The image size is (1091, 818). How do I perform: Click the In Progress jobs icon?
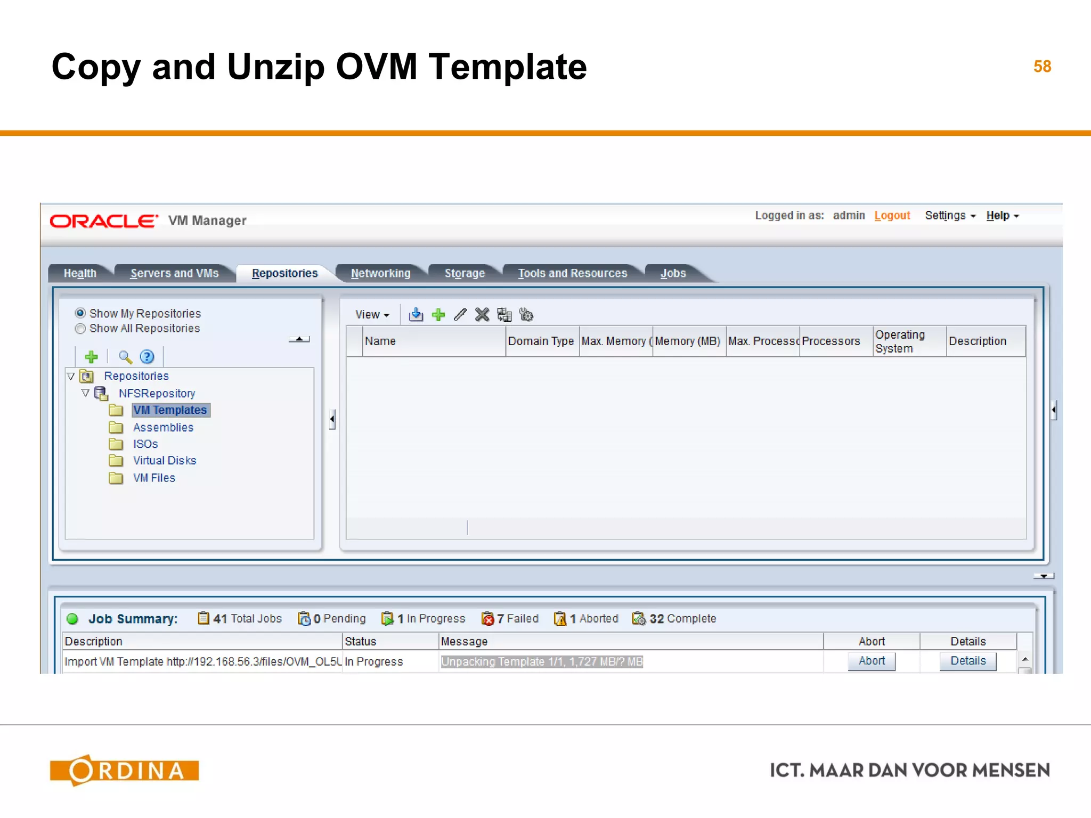pos(388,618)
